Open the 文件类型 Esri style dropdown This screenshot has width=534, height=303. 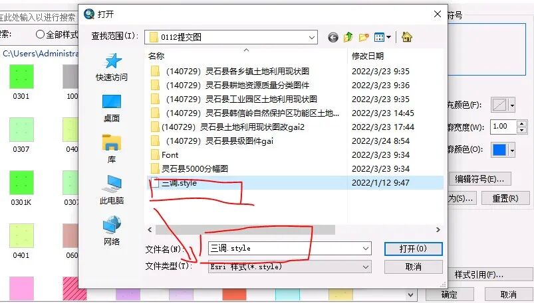click(x=289, y=267)
